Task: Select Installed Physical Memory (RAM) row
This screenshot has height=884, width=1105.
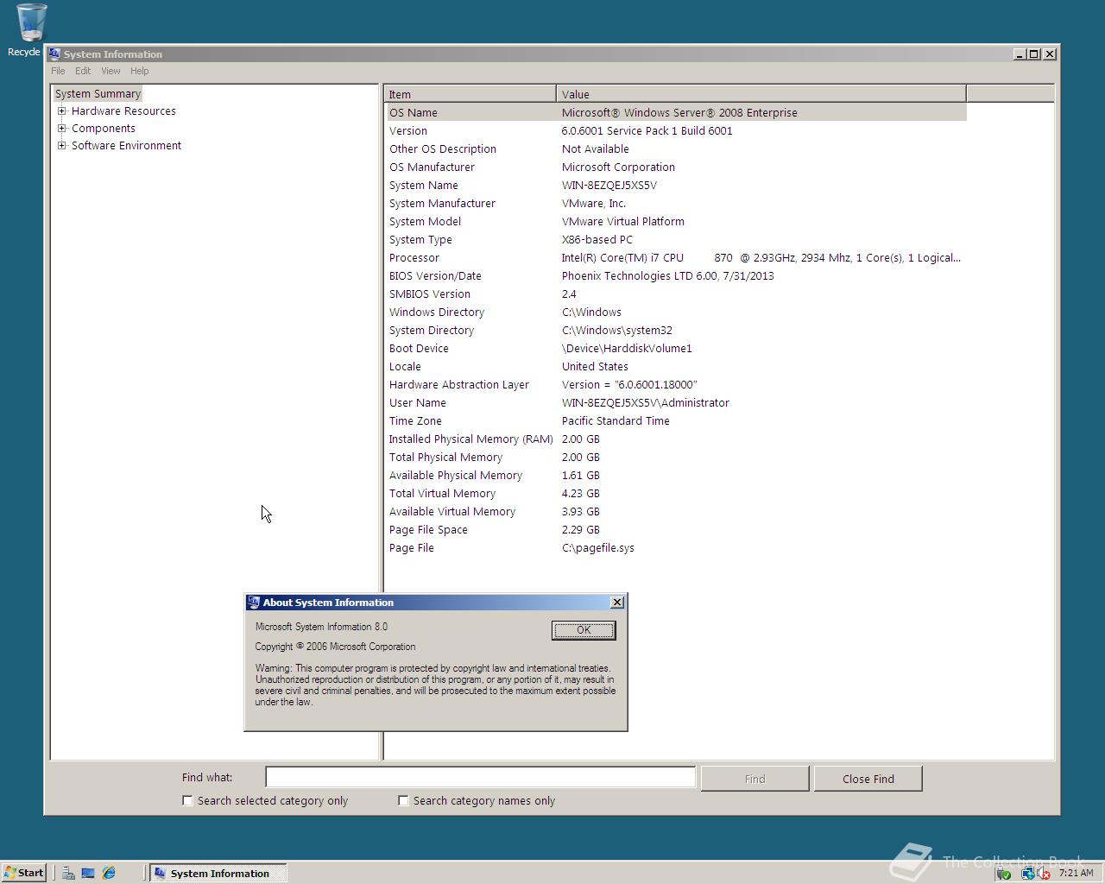Action: [676, 439]
